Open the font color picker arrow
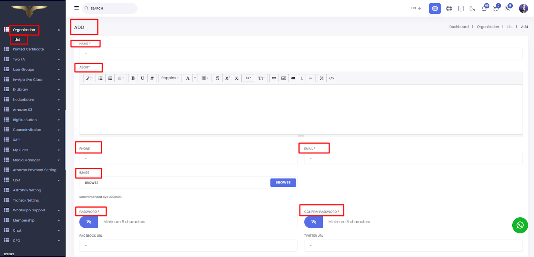534x257 pixels. [x=195, y=78]
